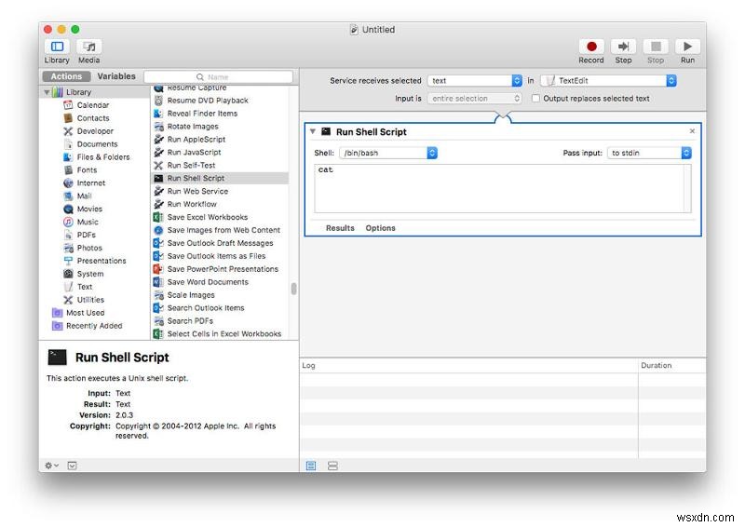Viewport: 745px width, 527px height.
Task: Collapse the Library tree disclosure triangle
Action: pos(47,92)
